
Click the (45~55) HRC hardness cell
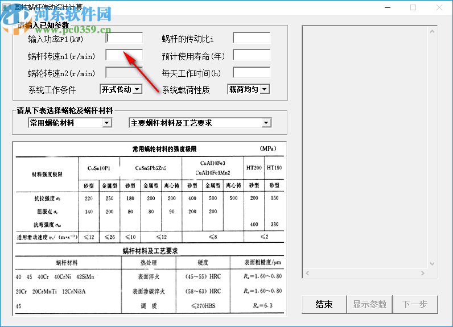click(x=203, y=276)
